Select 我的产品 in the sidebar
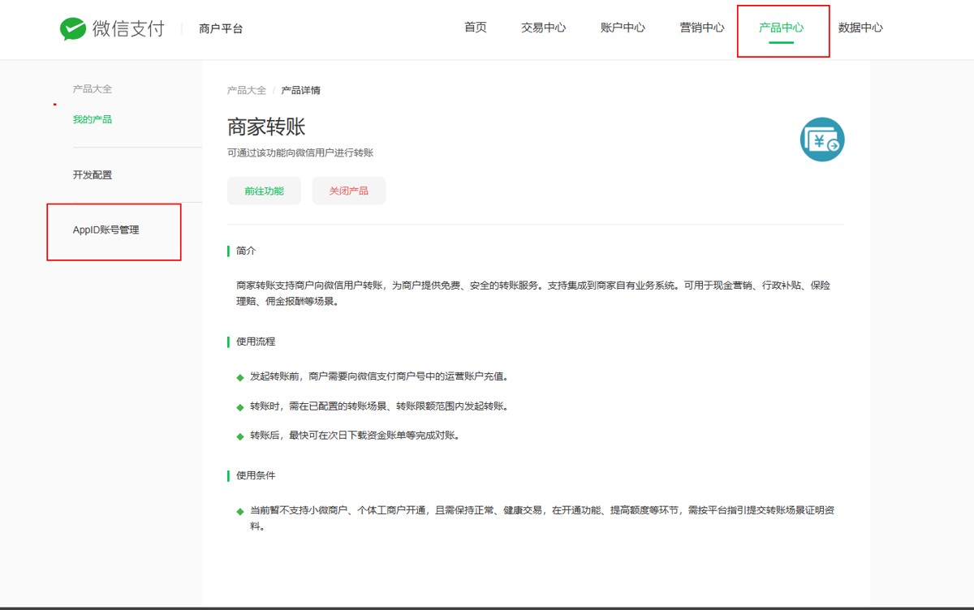Image resolution: width=974 pixels, height=610 pixels. [x=93, y=119]
